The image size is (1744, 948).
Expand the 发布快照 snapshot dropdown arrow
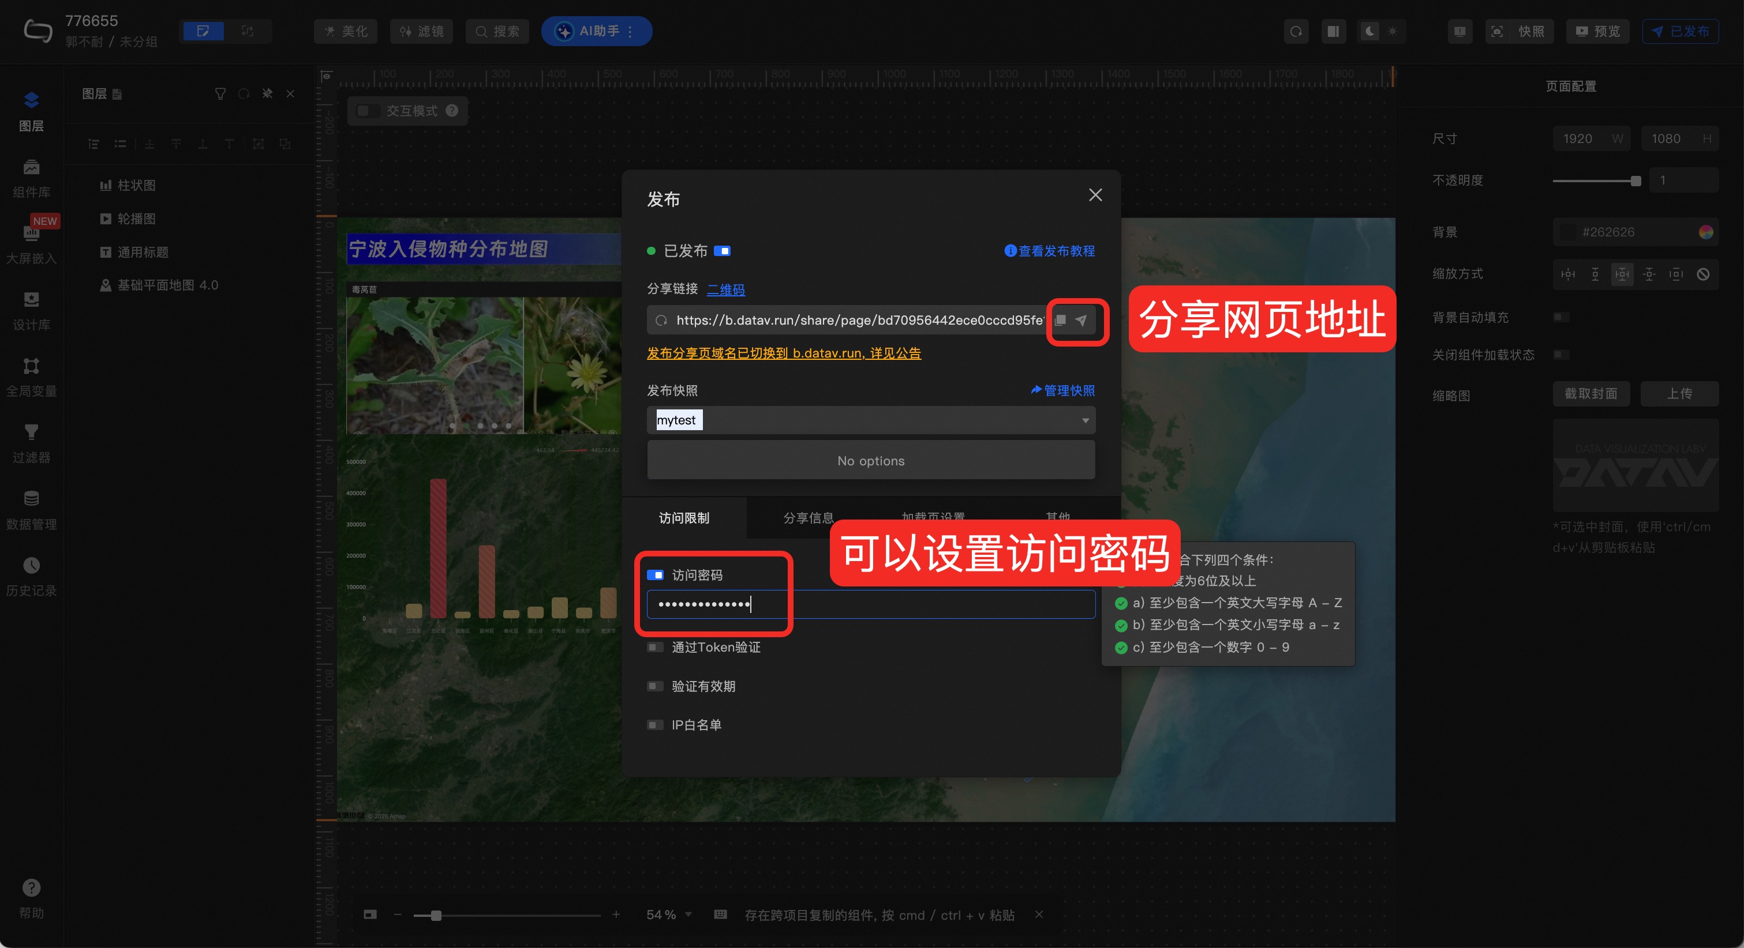click(1086, 420)
